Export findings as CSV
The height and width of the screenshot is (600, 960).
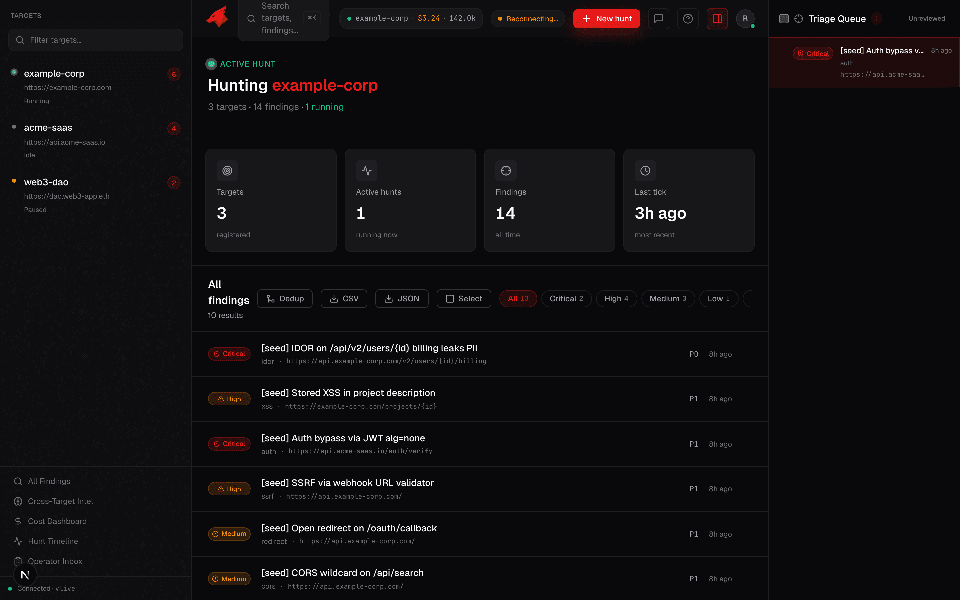click(344, 299)
